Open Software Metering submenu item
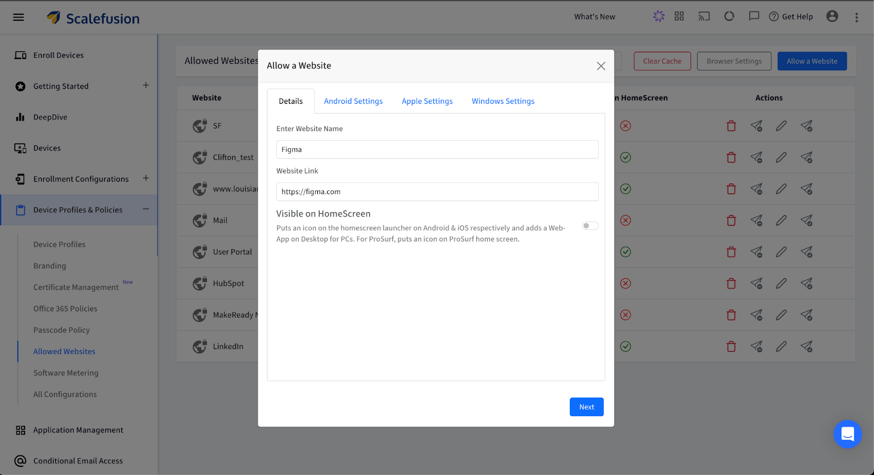Viewport: 874px width, 475px height. pyautogui.click(x=66, y=373)
